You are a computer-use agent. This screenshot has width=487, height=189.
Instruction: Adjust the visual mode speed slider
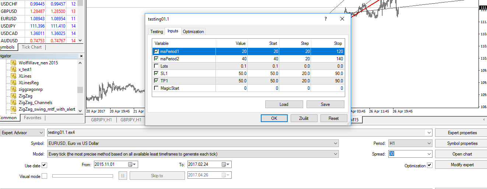(83, 176)
